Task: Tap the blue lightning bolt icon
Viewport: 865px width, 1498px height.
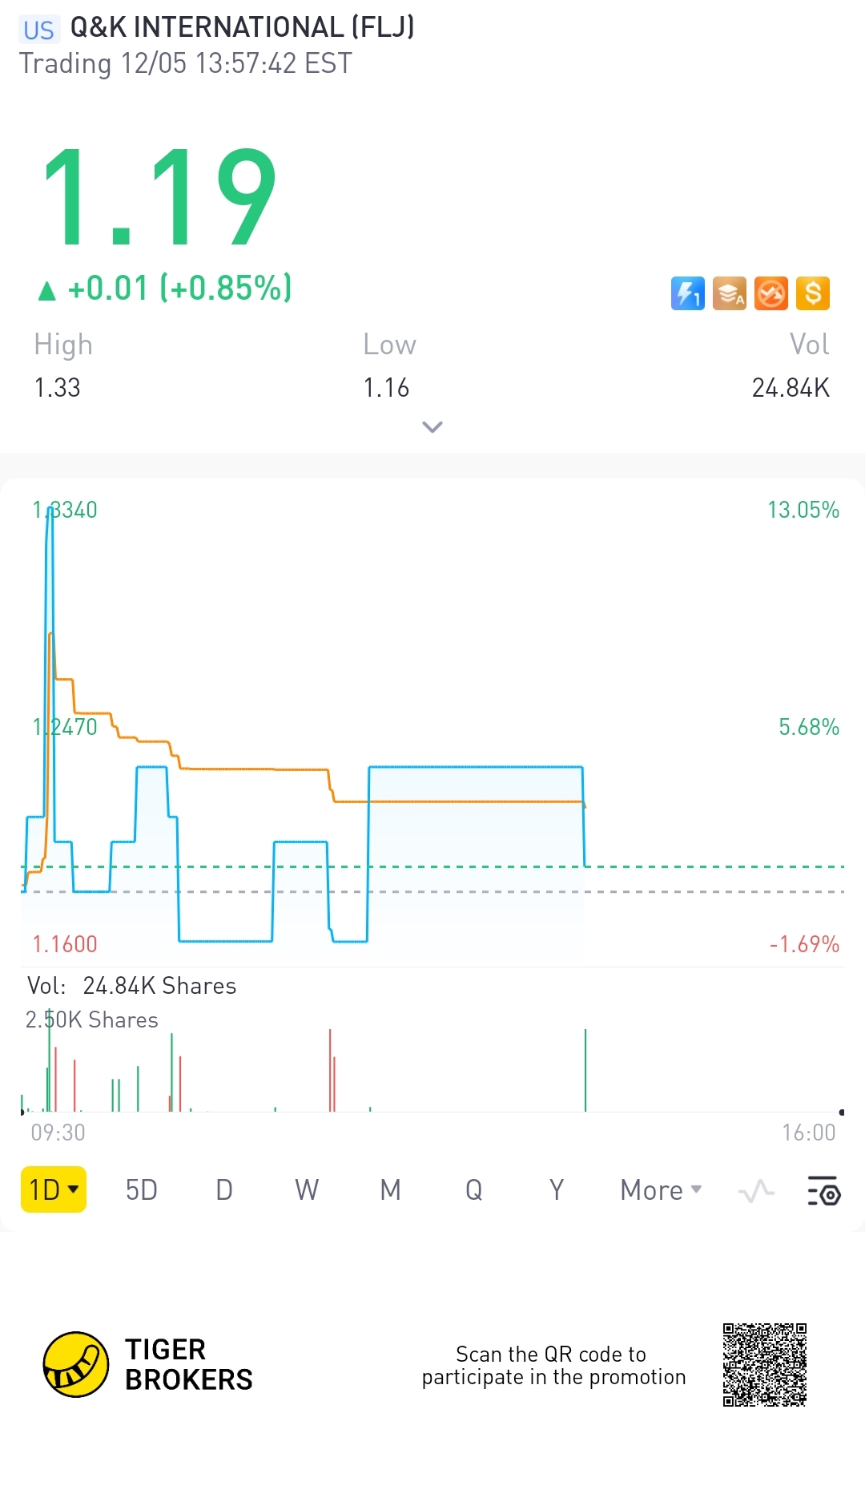Action: coord(687,293)
